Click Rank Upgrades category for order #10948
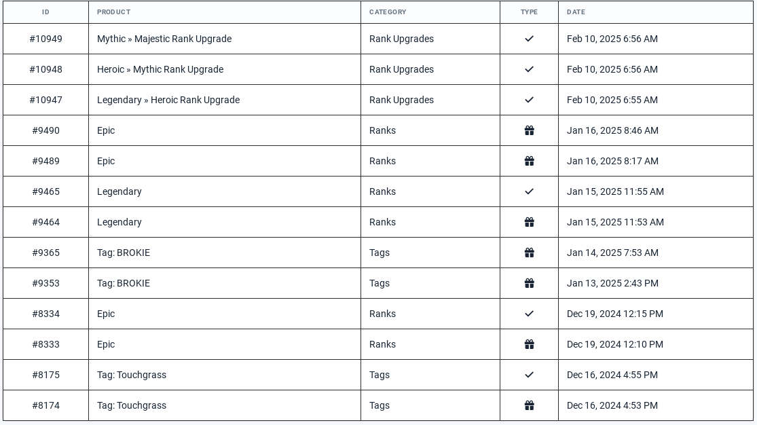This screenshot has height=425, width=757. pos(401,69)
